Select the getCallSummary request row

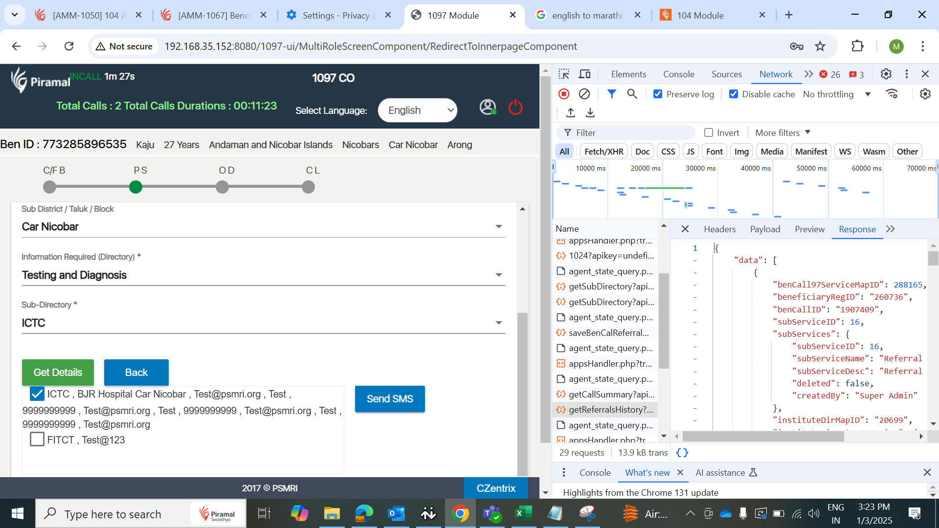[x=605, y=394]
